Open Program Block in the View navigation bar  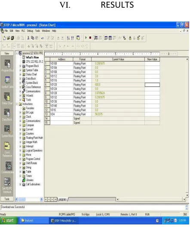[7, 66]
